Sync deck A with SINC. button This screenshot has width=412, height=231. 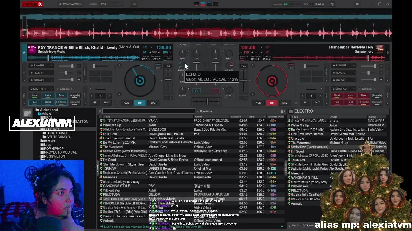click(153, 103)
